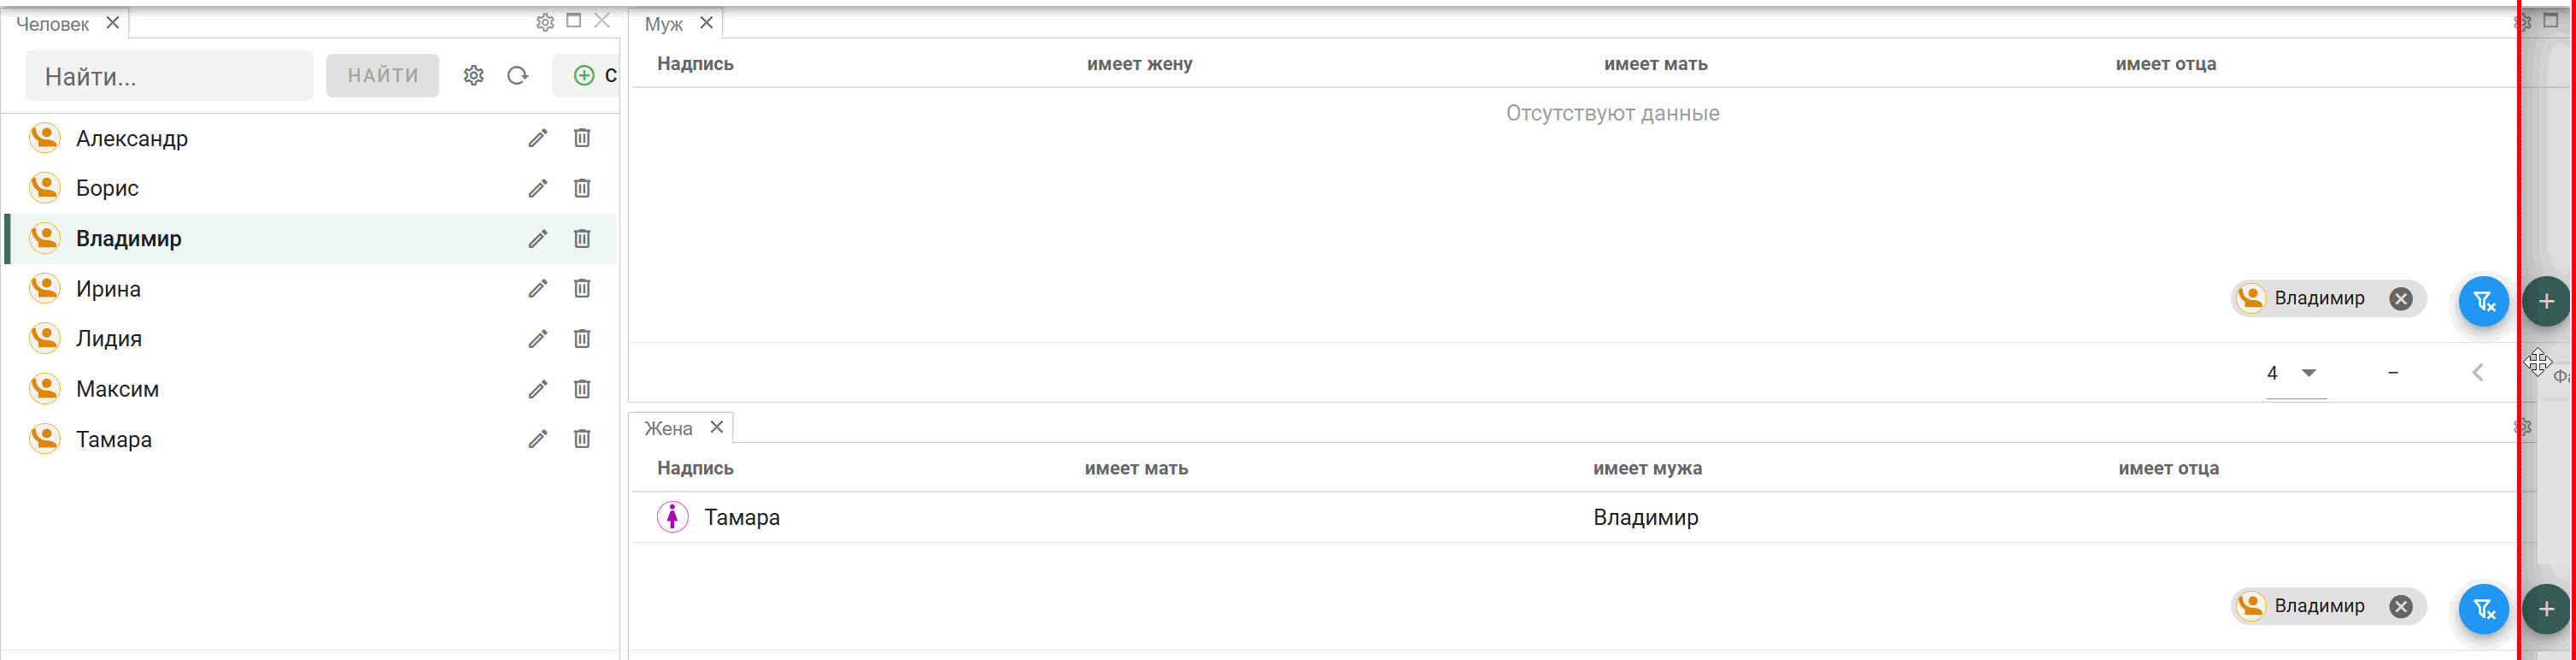Click Тамара's pink woman icon
2576x660 pixels.
672,517
